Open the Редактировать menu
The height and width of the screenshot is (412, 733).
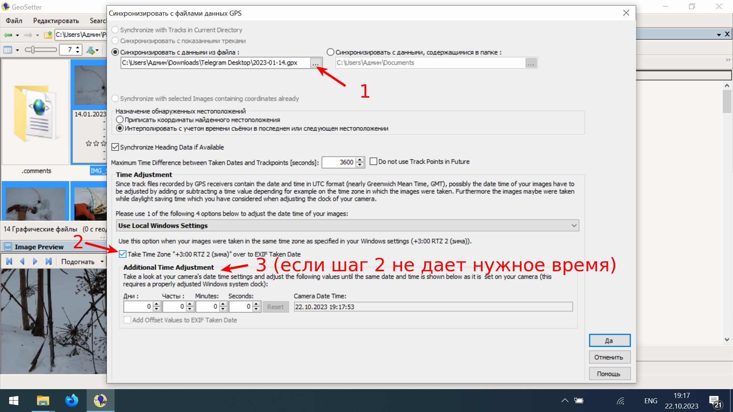click(56, 21)
